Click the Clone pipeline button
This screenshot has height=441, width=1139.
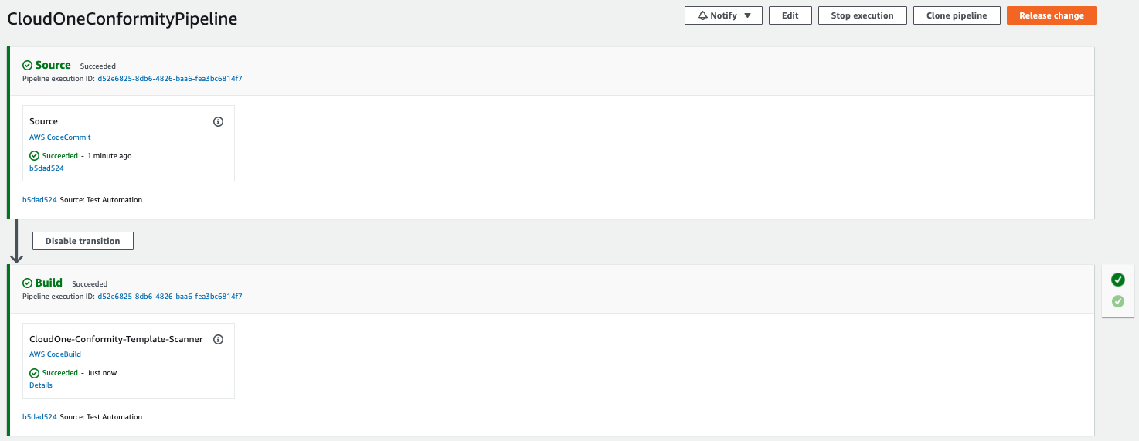(x=957, y=15)
